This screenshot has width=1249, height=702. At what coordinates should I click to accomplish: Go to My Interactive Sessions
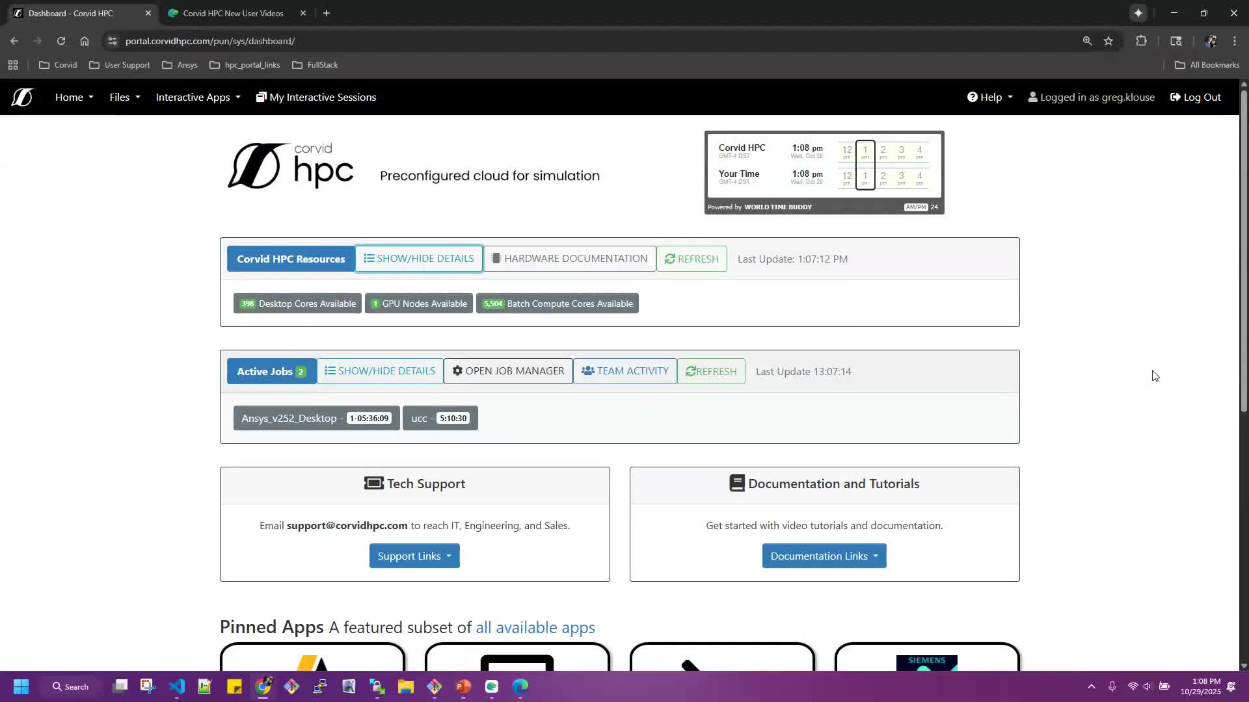(316, 97)
